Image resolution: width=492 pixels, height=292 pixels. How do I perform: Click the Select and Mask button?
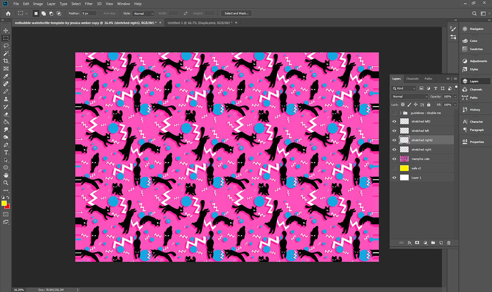236,13
